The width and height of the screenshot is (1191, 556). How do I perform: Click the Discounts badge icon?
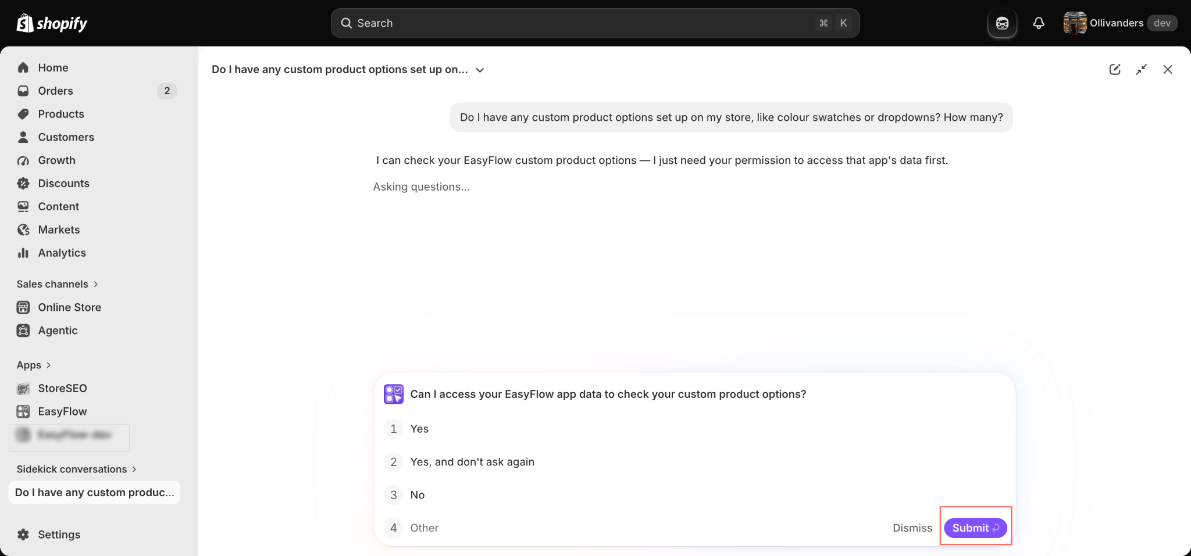click(x=23, y=184)
